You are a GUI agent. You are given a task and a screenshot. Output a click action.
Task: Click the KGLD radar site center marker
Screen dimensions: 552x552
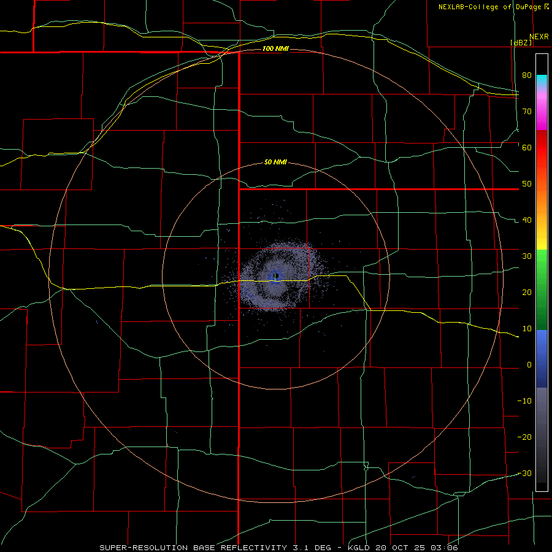277,275
